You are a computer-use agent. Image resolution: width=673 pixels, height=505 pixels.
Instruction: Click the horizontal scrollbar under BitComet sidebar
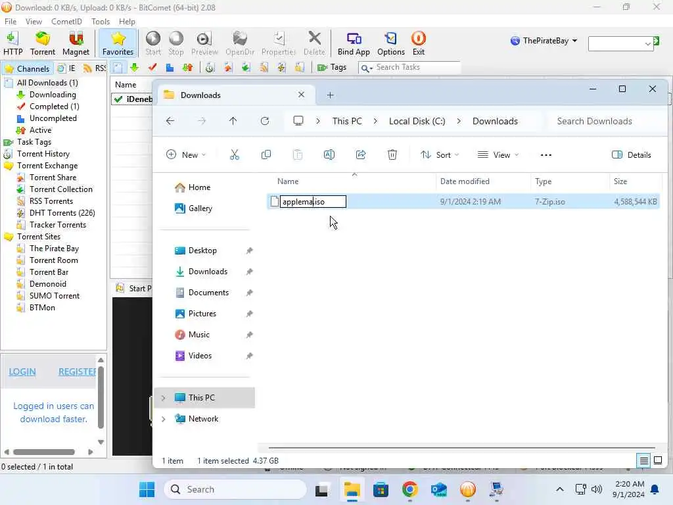click(x=44, y=452)
